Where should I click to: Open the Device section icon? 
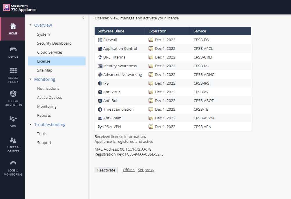click(x=13, y=50)
